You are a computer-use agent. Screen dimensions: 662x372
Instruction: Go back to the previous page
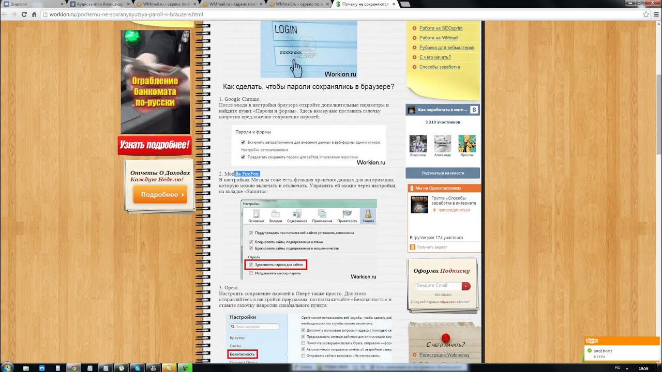5,14
